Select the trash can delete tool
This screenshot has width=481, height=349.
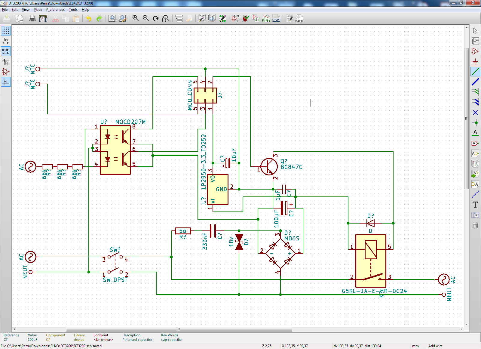coord(475,225)
